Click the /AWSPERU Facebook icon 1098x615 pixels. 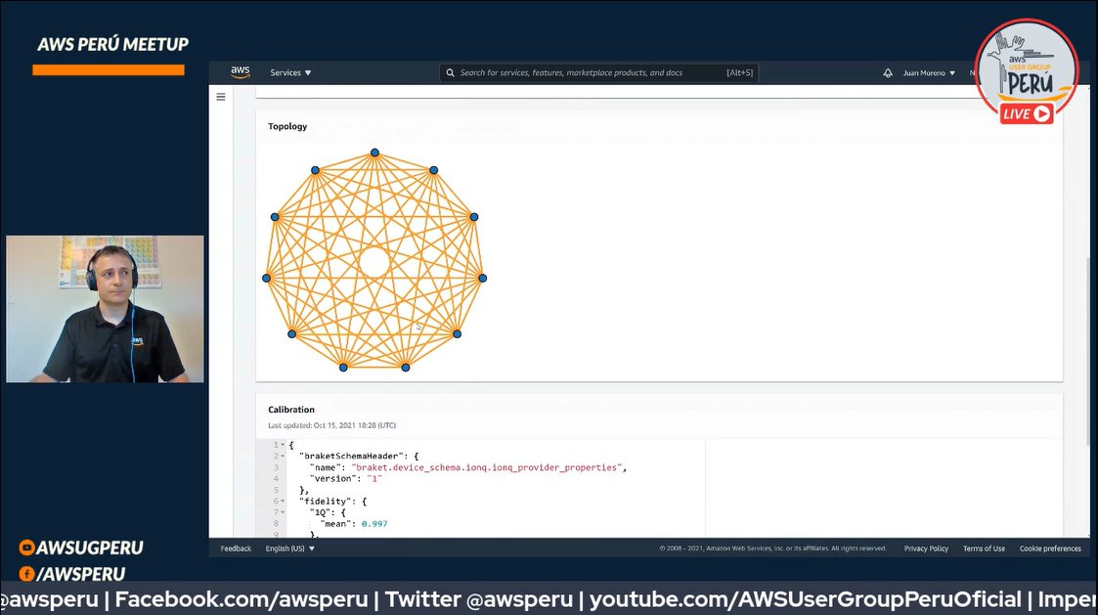(x=26, y=574)
